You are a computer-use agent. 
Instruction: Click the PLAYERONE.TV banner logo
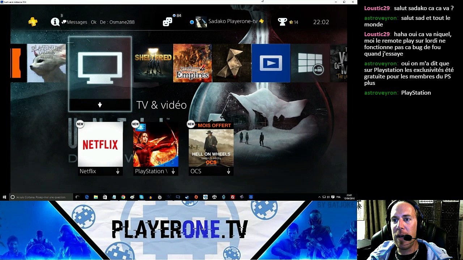click(179, 229)
